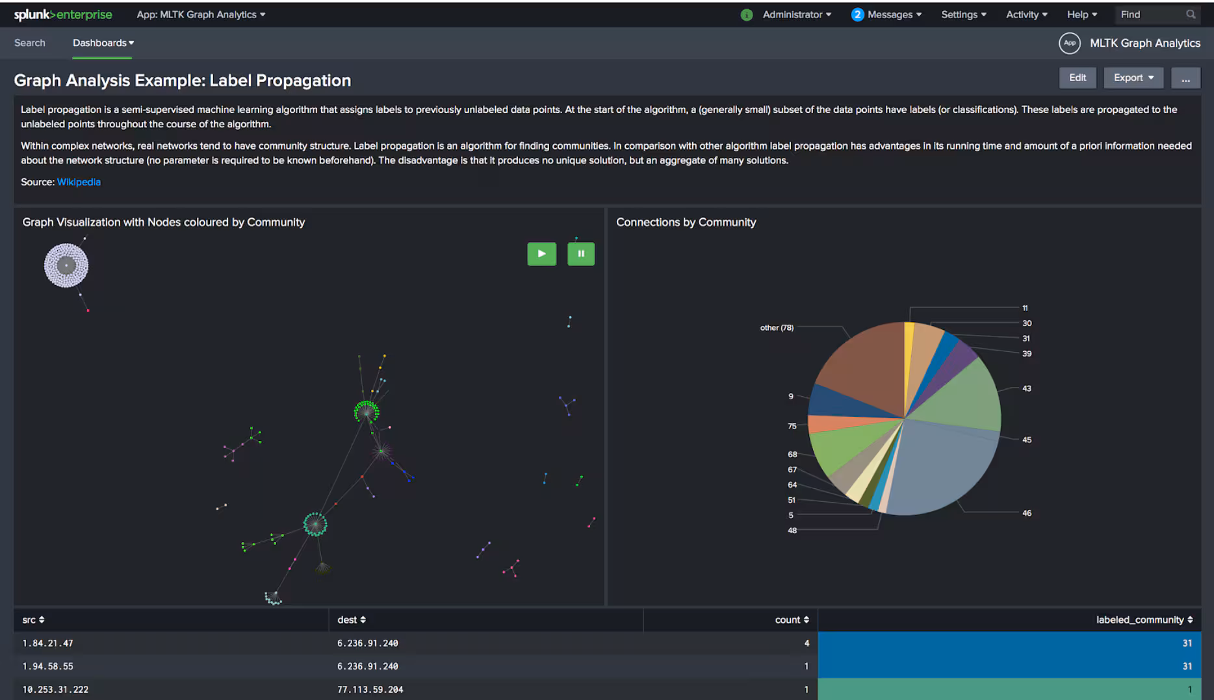Open the Export dropdown
This screenshot has height=700, width=1214.
coord(1133,77)
